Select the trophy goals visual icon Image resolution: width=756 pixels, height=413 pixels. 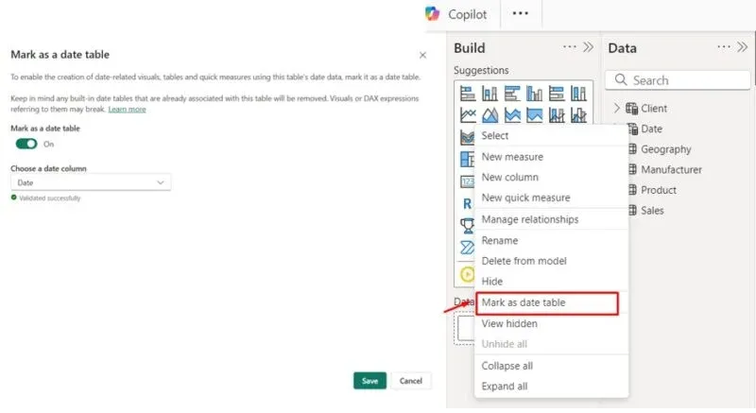click(x=467, y=226)
